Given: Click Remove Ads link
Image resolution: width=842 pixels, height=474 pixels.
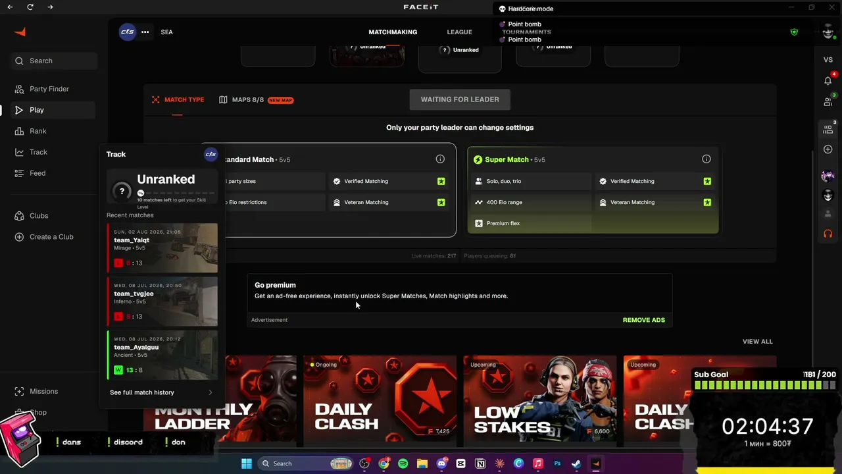Looking at the screenshot, I should click(x=644, y=320).
